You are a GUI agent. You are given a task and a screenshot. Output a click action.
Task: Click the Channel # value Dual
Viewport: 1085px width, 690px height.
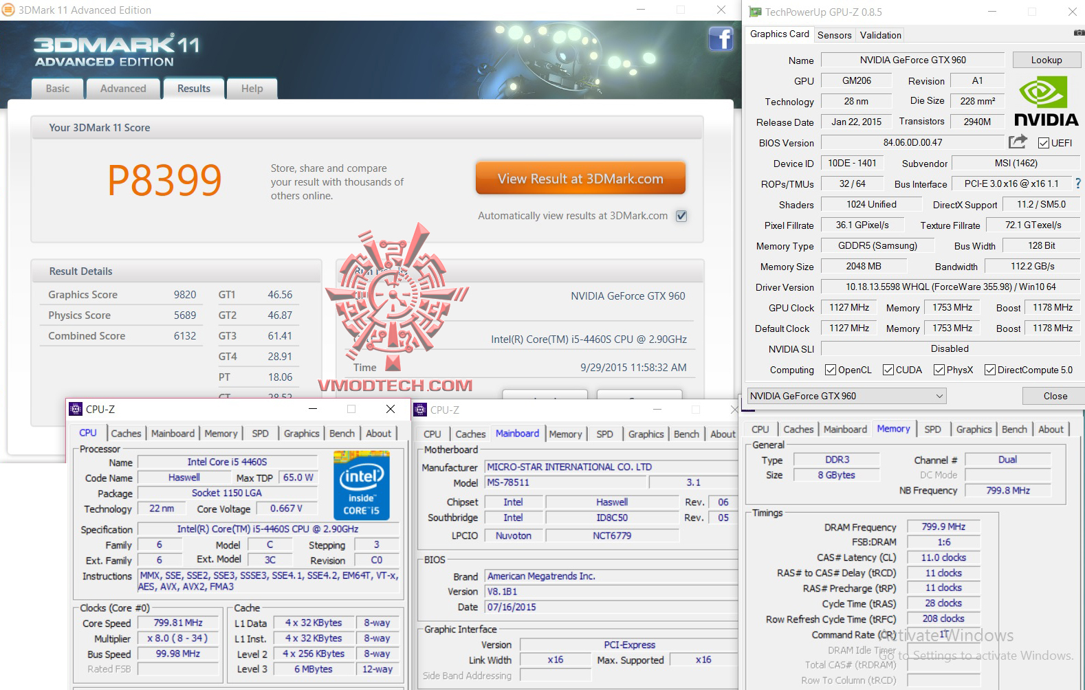[x=1007, y=460]
